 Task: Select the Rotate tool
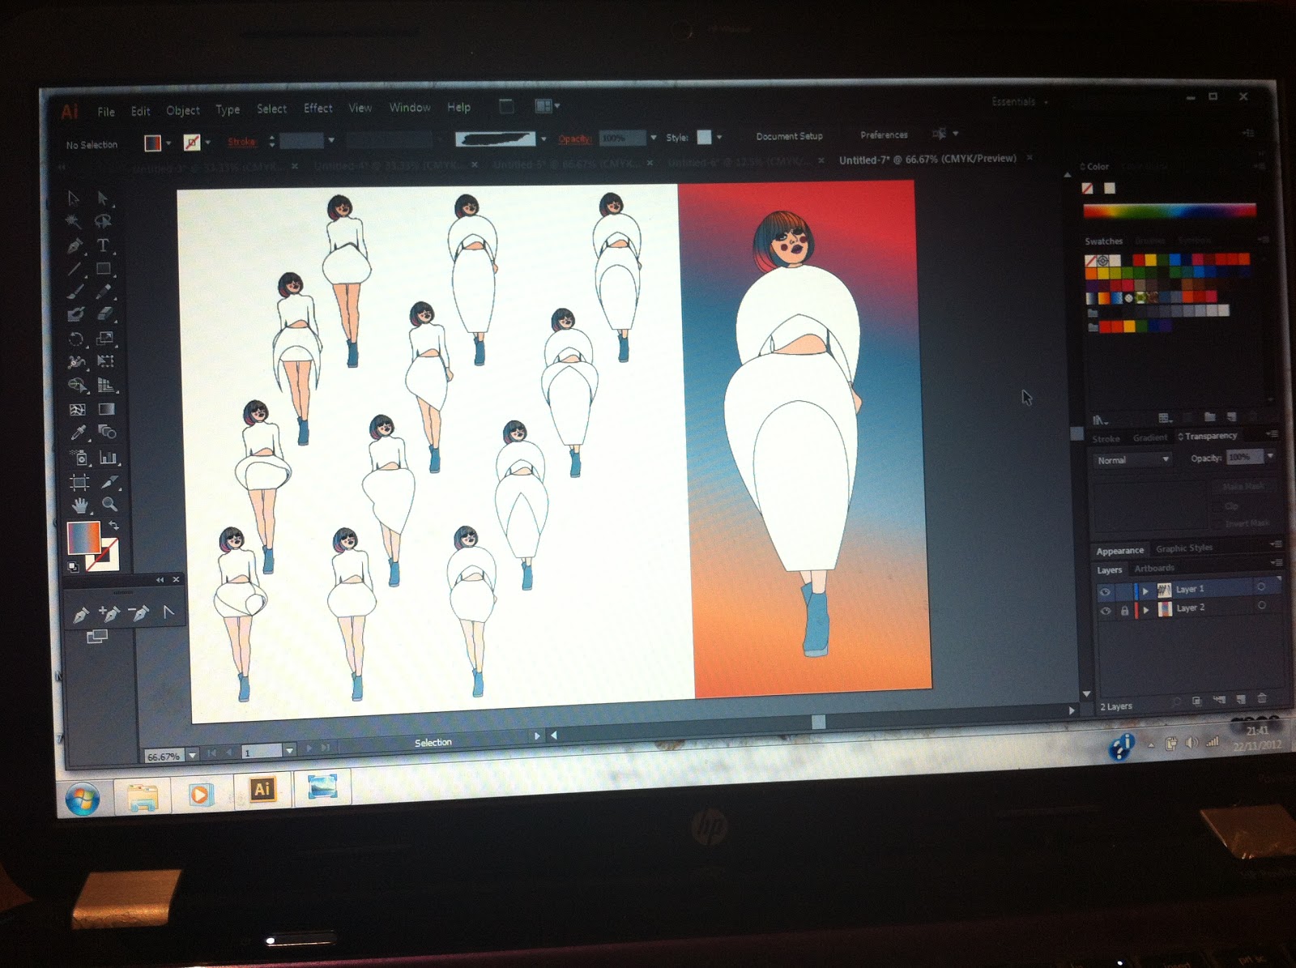coord(76,339)
